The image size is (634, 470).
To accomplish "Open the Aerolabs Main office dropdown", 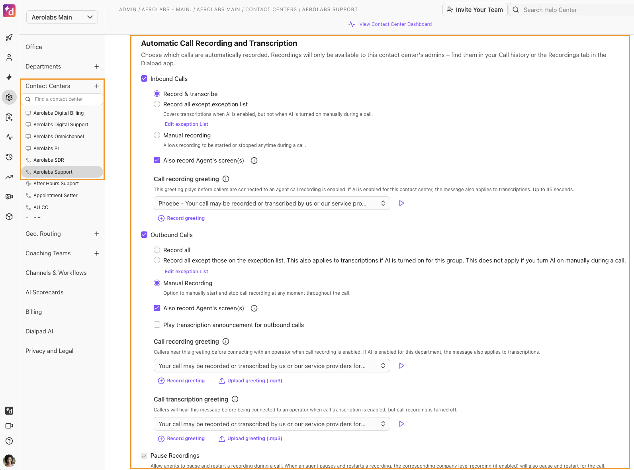I will coord(62,17).
